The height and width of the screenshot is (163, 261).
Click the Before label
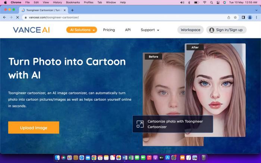tap(153, 57)
